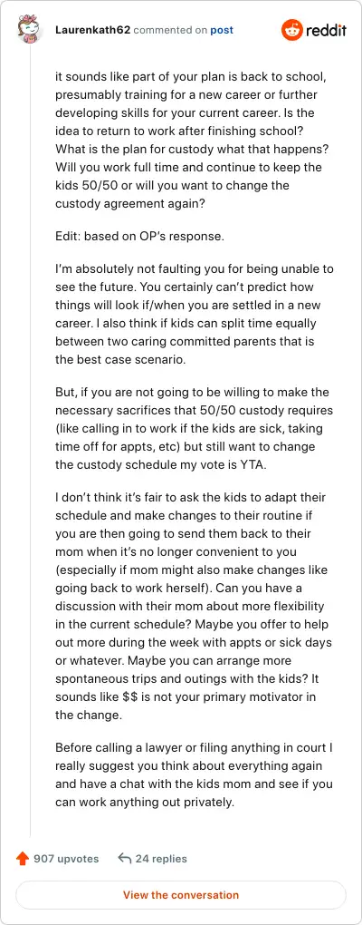Click the 'Edit: based on OP's response.' line
The width and height of the screenshot is (362, 925).
[x=140, y=237]
